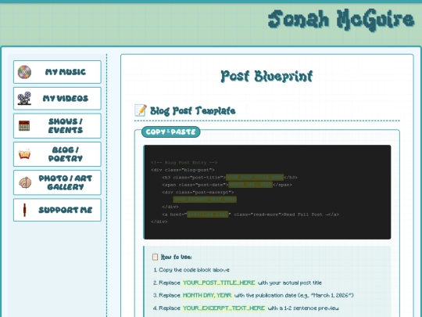Click the Copy & Paste badge

click(x=171, y=131)
